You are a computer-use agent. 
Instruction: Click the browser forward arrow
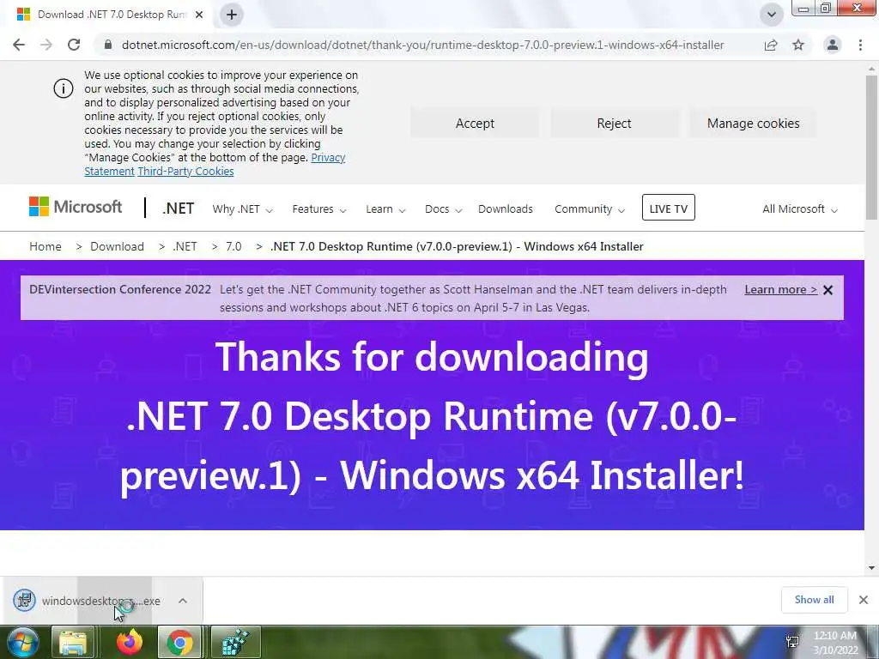coord(46,45)
